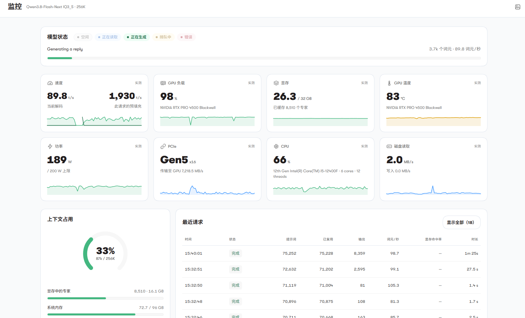Click the GPU card icon beside GPU 负载
The width and height of the screenshot is (525, 318).
[163, 83]
